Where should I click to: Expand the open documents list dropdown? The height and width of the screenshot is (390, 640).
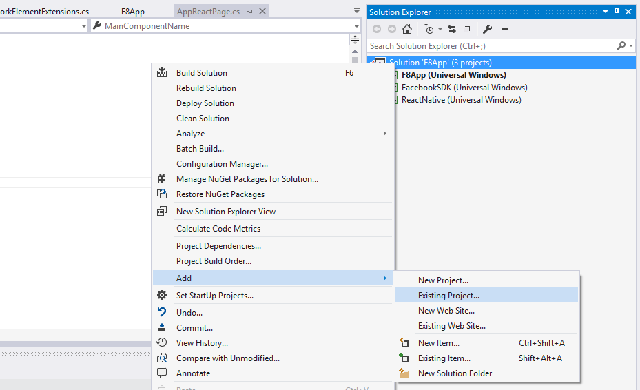click(356, 11)
